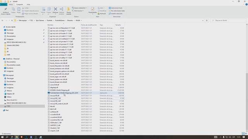Open the taskbar search icon
The width and height of the screenshot is (248, 139).
7,137
